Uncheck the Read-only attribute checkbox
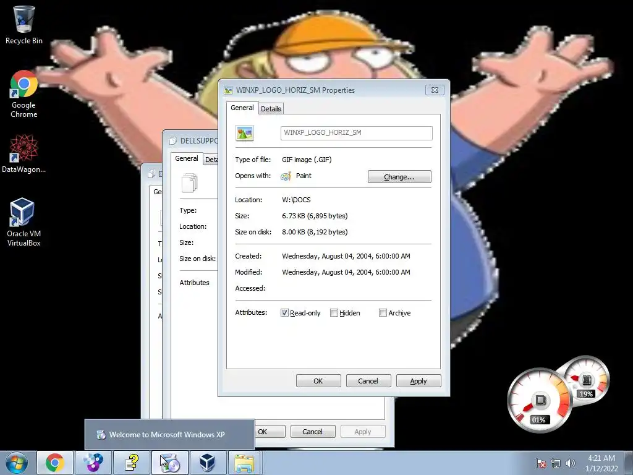Viewport: 633px width, 475px height. 284,313
